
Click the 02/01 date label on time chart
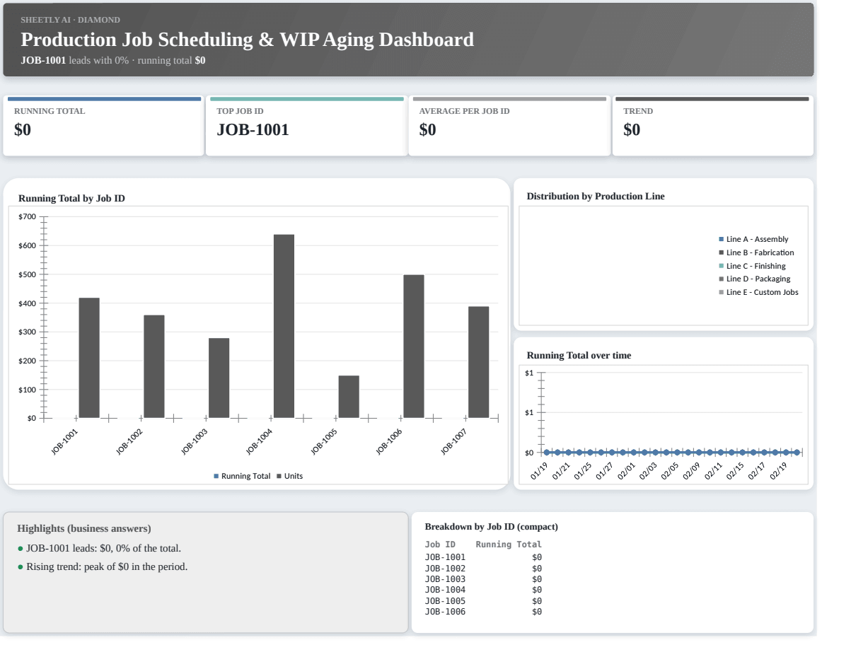(627, 470)
